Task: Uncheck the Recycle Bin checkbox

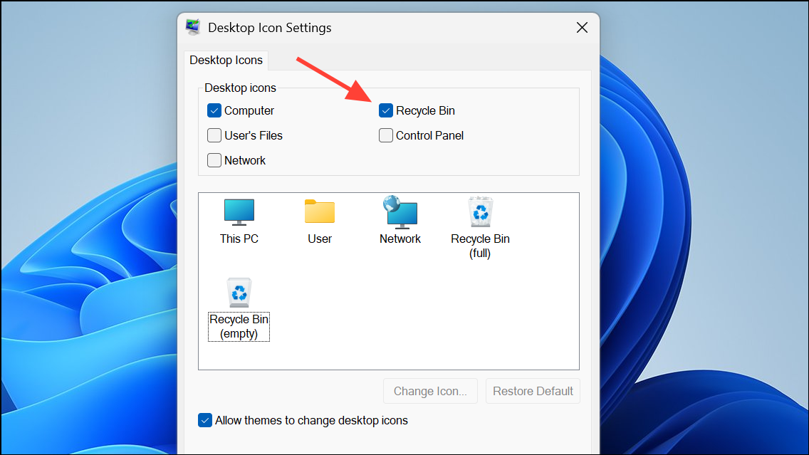Action: pyautogui.click(x=386, y=111)
